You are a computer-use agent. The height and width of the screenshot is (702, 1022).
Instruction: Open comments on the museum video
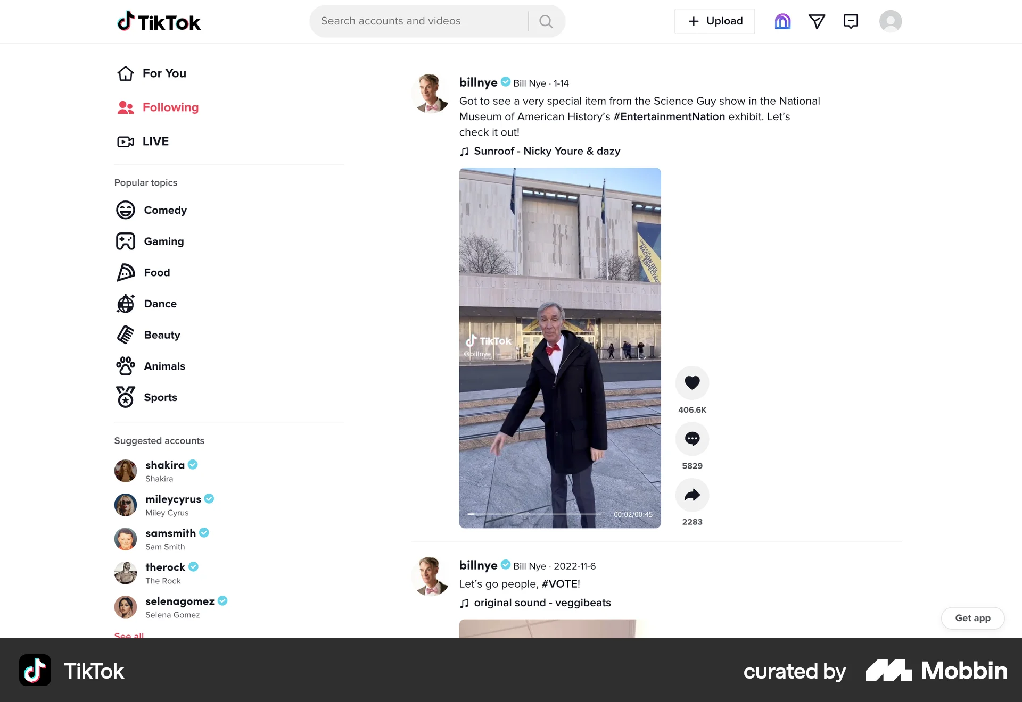tap(692, 439)
